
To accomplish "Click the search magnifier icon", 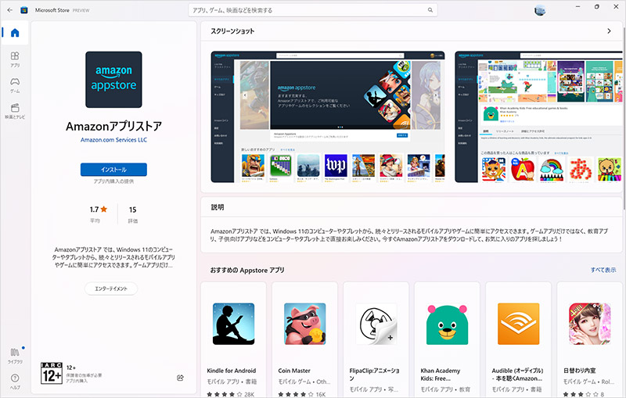I will tap(430, 10).
